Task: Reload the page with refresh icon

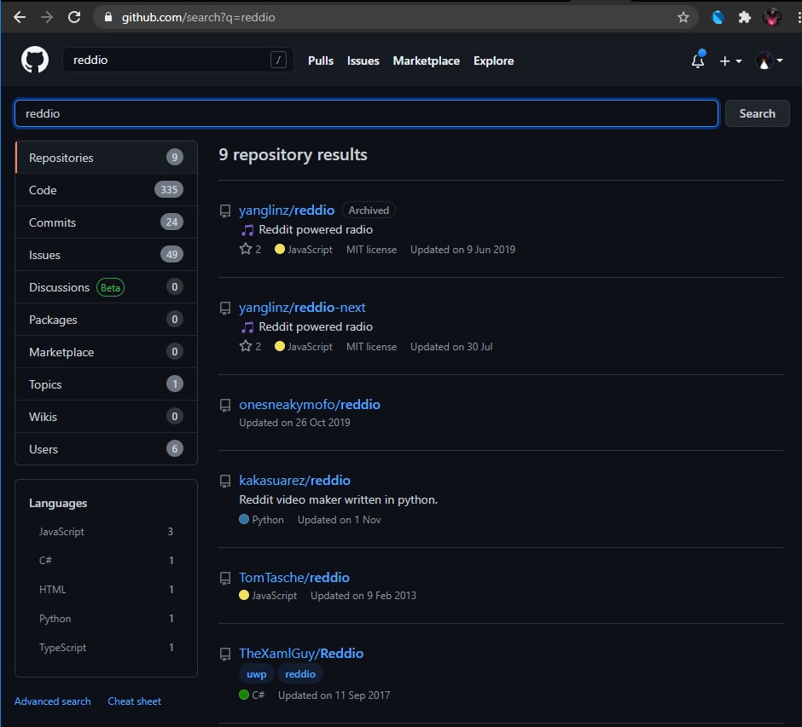Action: coord(74,17)
